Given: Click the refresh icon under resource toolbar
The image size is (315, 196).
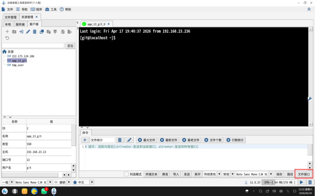Looking at the screenshot, I should click(x=7, y=38).
